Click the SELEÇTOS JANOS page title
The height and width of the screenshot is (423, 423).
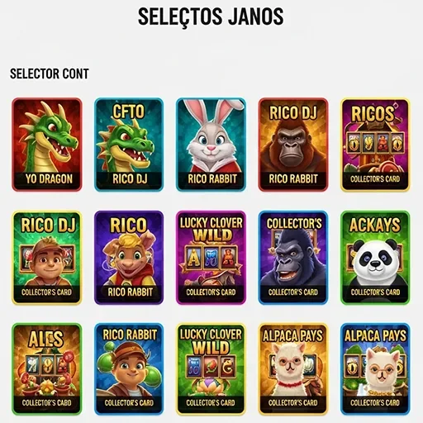click(x=211, y=17)
